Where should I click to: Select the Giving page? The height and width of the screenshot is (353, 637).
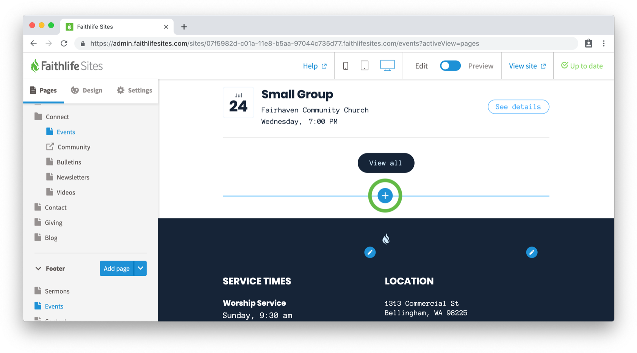pyautogui.click(x=54, y=223)
